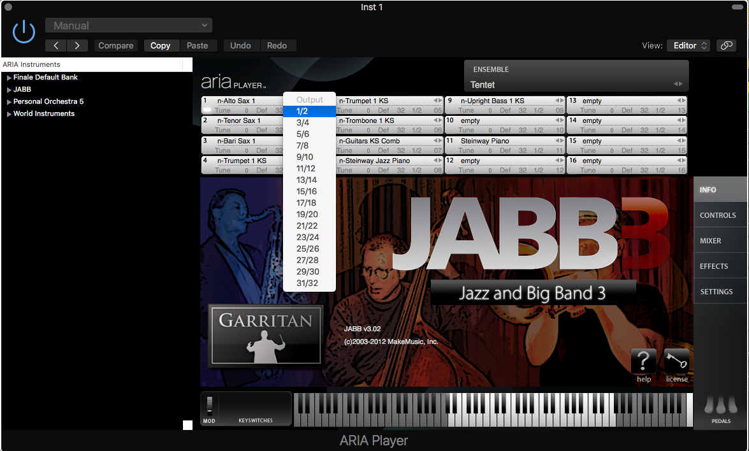Viewport: 749px width, 451px height.
Task: Click arrows on n-Steinway Jazz Piano slot
Action: click(x=437, y=161)
